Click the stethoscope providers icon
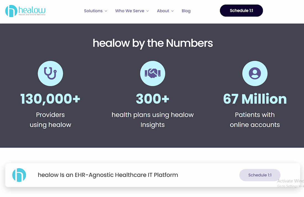The width and height of the screenshot is (304, 197). (x=50, y=73)
